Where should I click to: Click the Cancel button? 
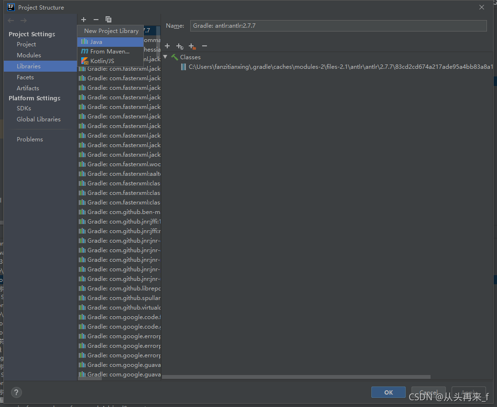click(x=429, y=393)
